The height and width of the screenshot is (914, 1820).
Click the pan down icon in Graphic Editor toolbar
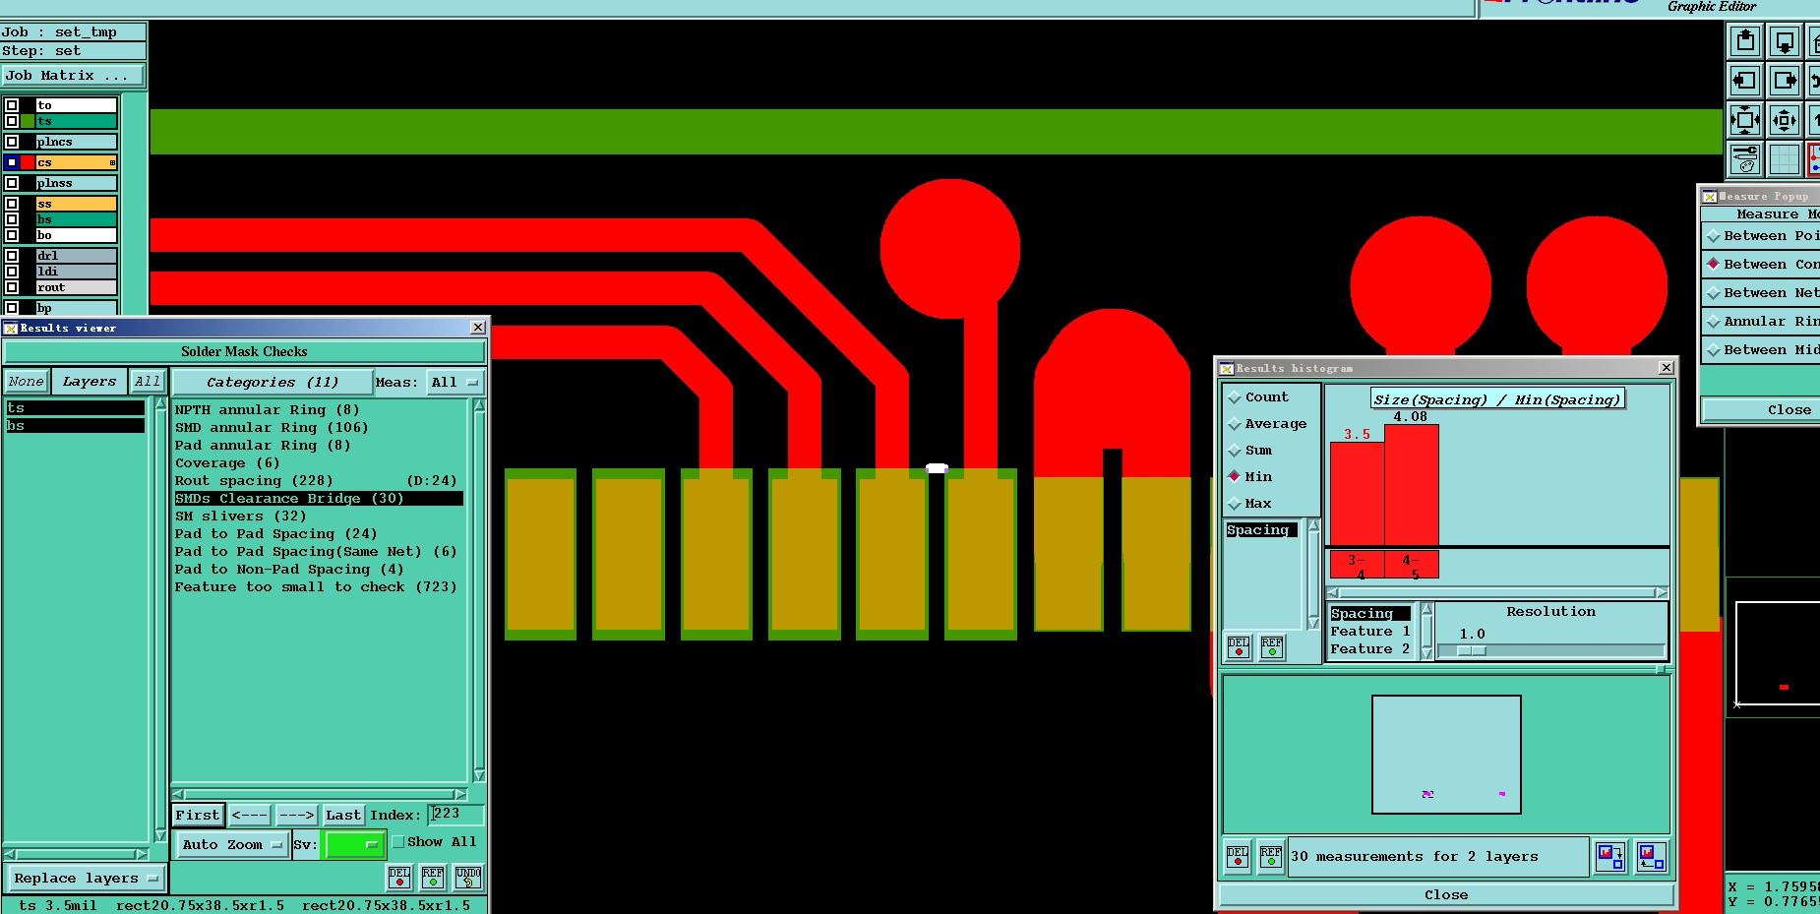coord(1785,41)
